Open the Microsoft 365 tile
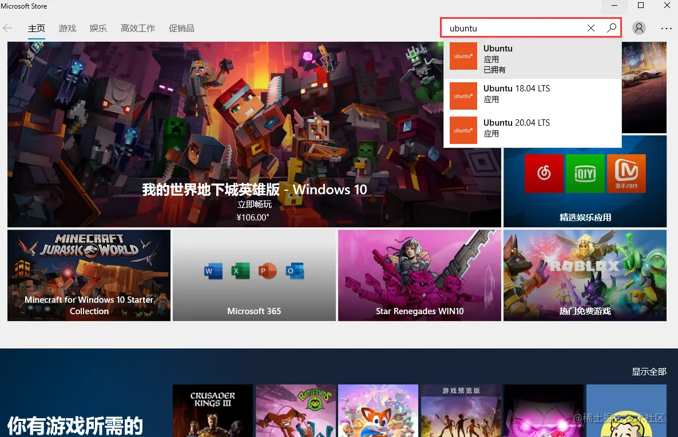 (254, 275)
